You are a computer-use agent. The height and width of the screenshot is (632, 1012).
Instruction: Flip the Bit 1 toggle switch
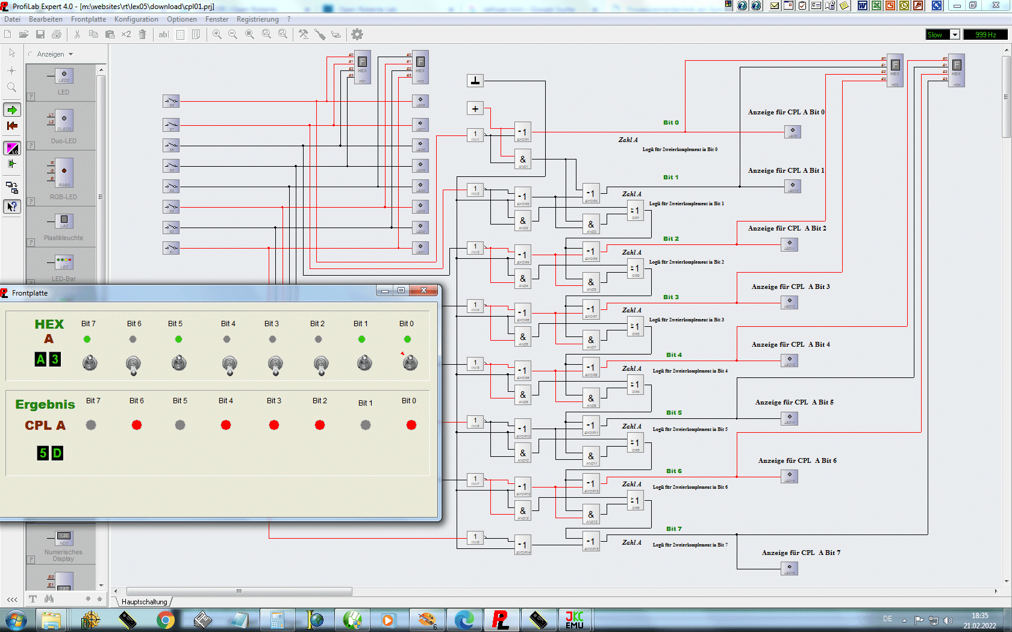(364, 363)
